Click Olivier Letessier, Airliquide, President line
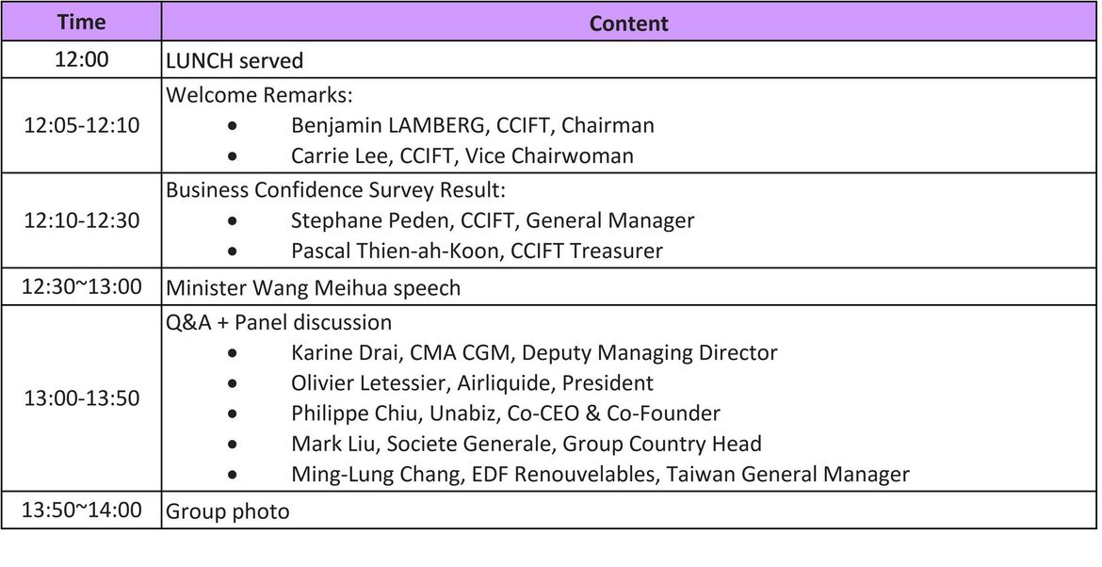 [x=472, y=383]
